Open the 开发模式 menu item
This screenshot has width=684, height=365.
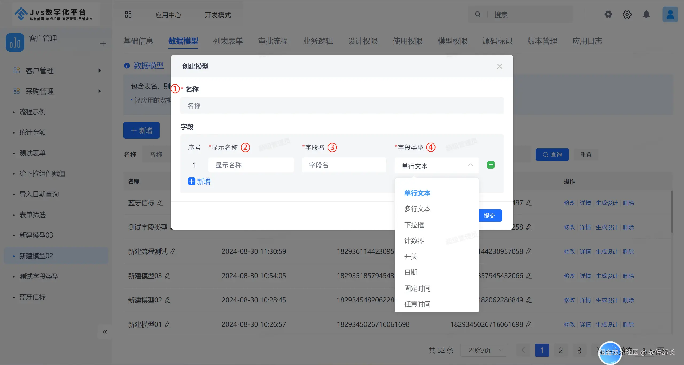pos(218,15)
